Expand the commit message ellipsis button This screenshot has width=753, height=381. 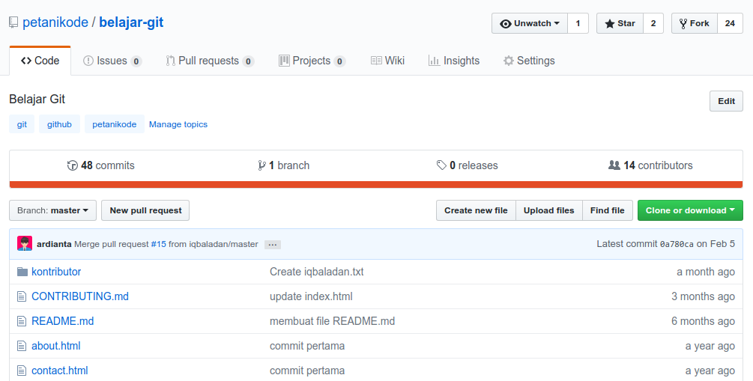click(272, 245)
